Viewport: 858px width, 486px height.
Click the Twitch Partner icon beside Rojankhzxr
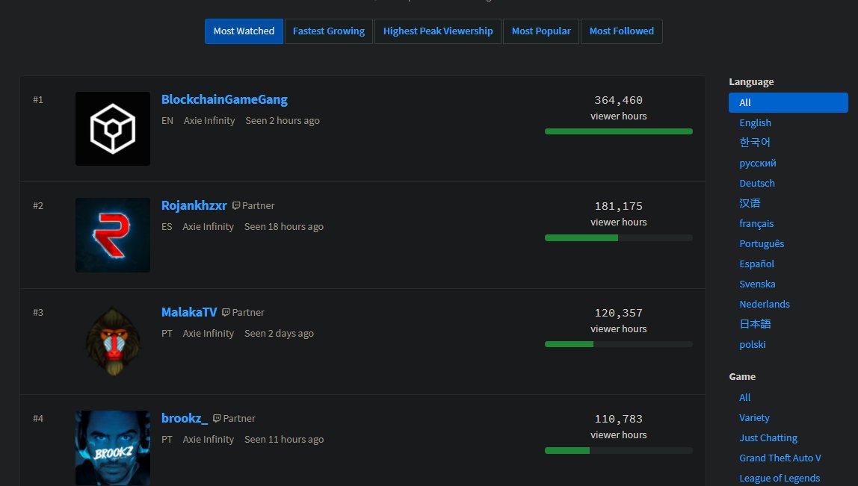(236, 205)
